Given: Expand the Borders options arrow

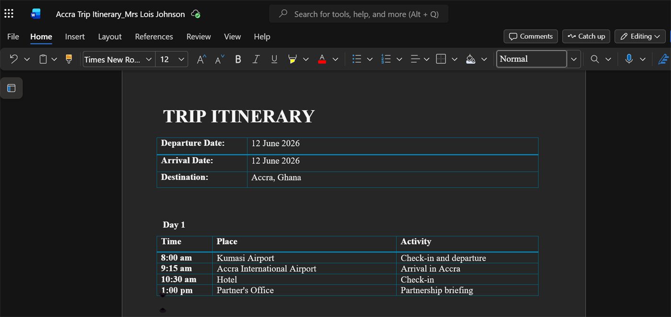Looking at the screenshot, I should (454, 59).
